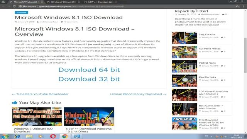Open the Cut Paste Photos sidebar thumbnail
This screenshot has height=139, width=247.
click(184, 52)
